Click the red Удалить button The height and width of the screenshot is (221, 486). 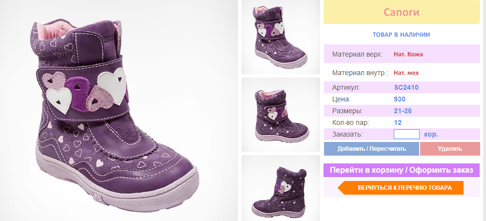[x=450, y=148]
